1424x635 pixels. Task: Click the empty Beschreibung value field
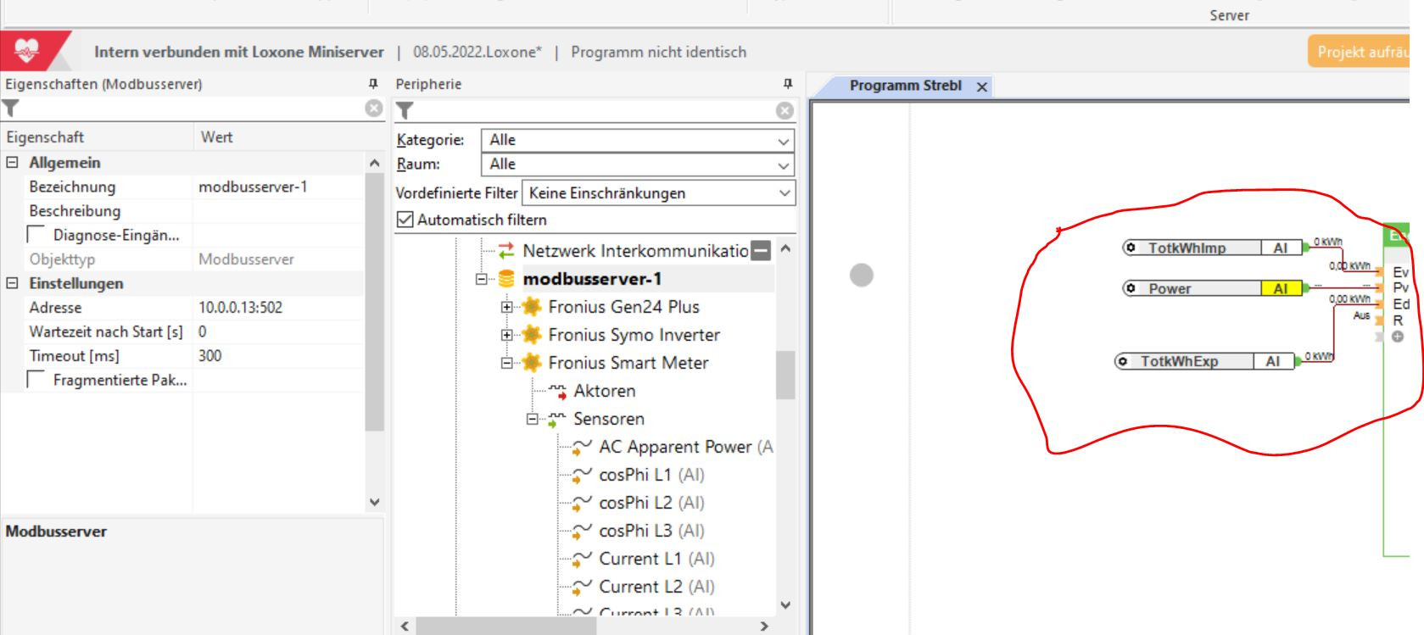(280, 211)
